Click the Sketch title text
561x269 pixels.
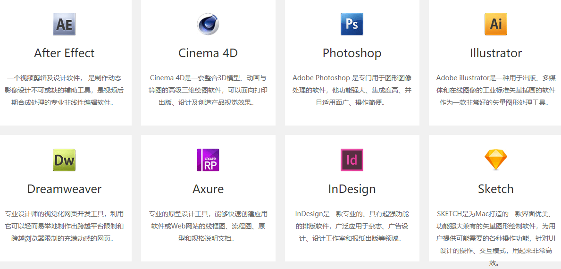coord(495,189)
